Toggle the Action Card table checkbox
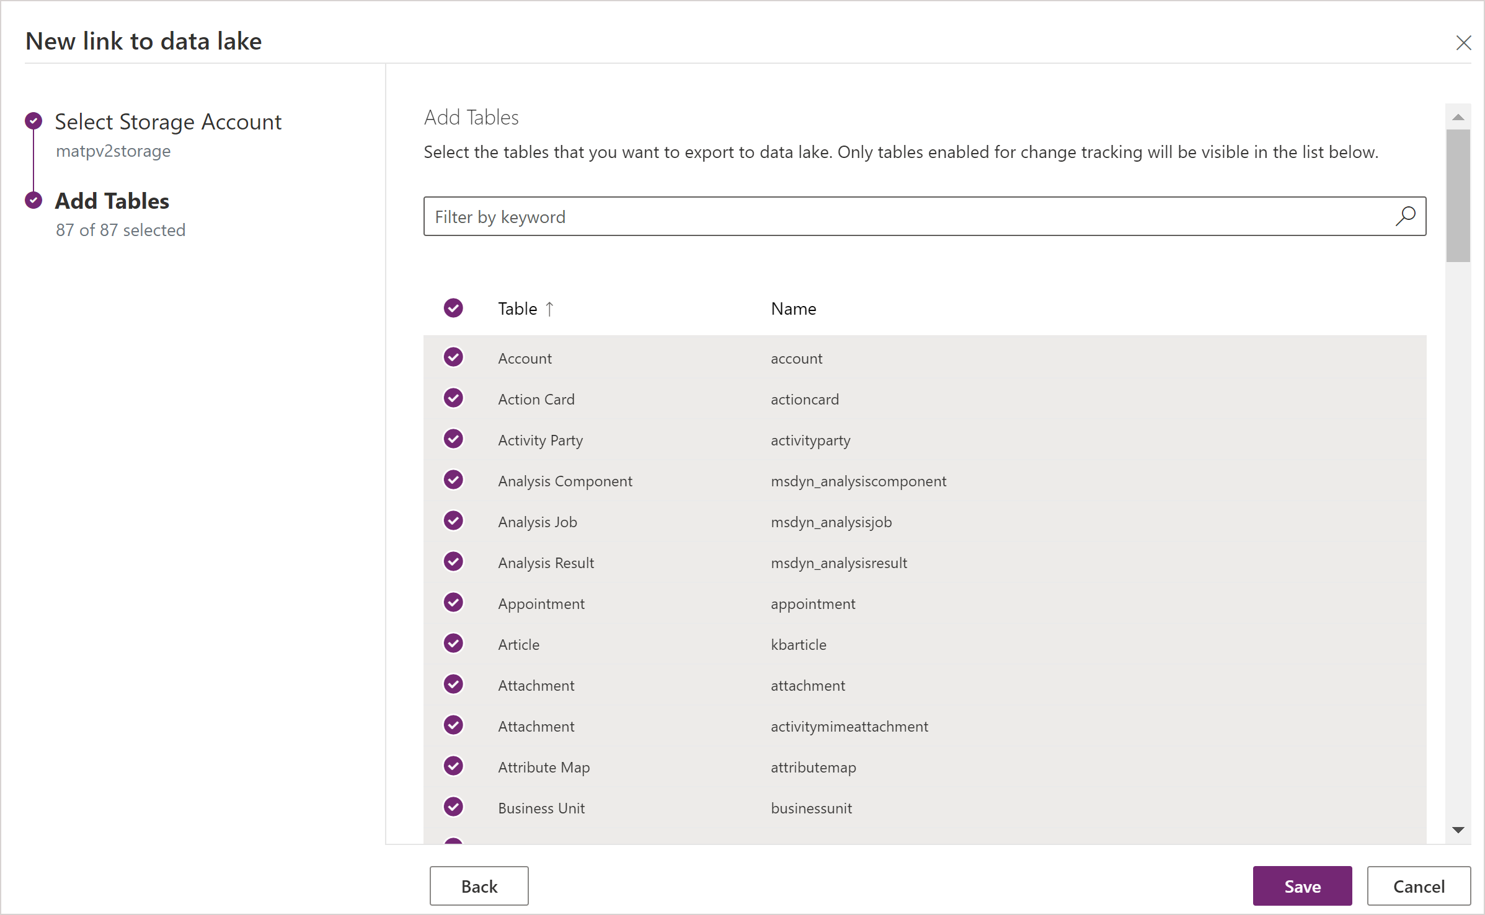This screenshot has width=1485, height=915. click(x=453, y=399)
